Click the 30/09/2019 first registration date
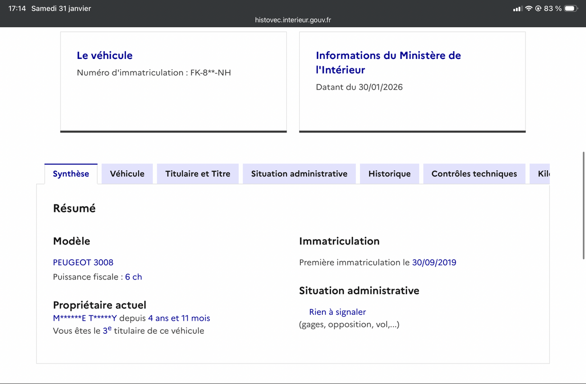 [434, 262]
